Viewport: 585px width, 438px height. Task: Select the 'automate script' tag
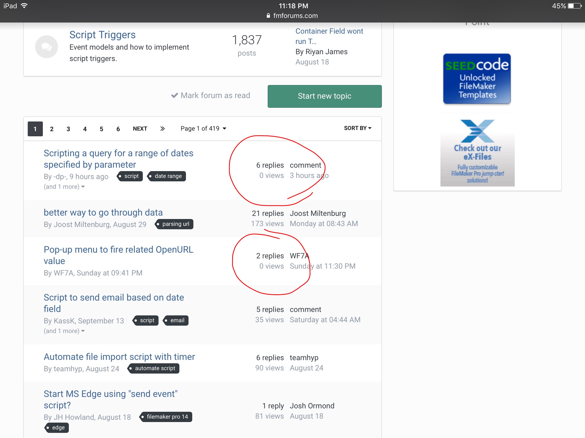click(154, 368)
